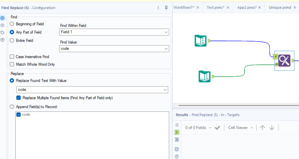Open the workflow Configuration gear icon in sidebar
Image resolution: width=299 pixels, height=159 pixels.
pyautogui.click(x=2, y=18)
